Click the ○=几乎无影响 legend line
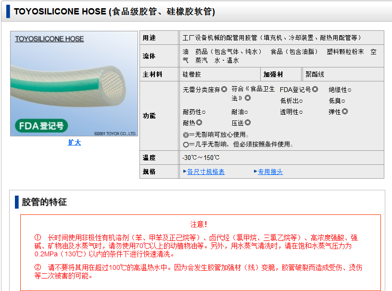Viewport: 392px width, 291px height. click(238, 144)
